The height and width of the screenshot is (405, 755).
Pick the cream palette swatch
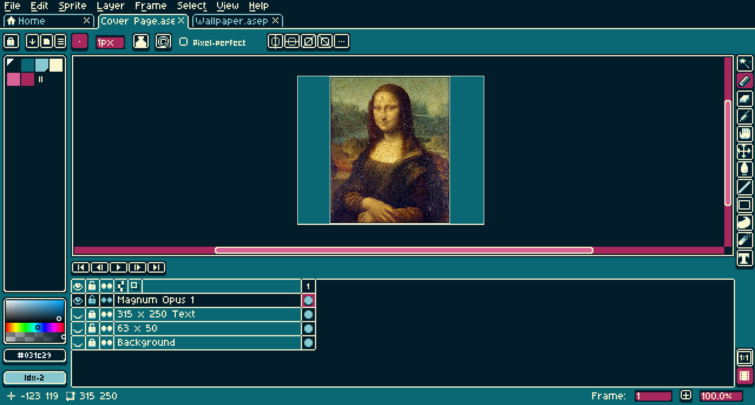click(x=56, y=65)
